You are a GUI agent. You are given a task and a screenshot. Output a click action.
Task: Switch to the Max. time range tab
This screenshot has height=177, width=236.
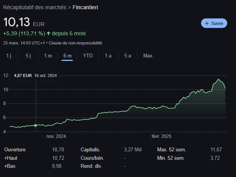click(x=148, y=56)
